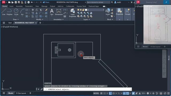Switch to the Start file tab

10,23
